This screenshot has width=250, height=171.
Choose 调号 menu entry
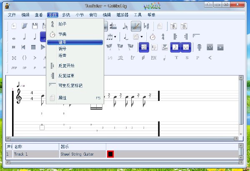click(x=75, y=49)
